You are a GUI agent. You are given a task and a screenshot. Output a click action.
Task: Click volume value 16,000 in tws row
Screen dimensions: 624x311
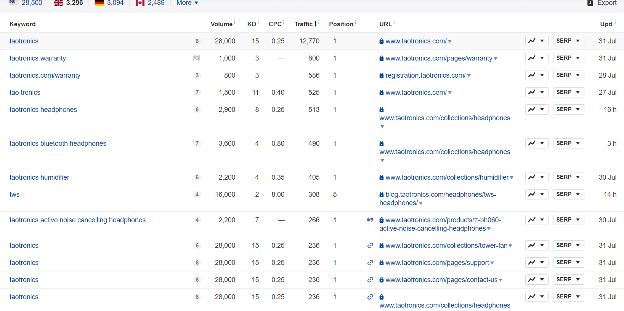[x=225, y=195]
